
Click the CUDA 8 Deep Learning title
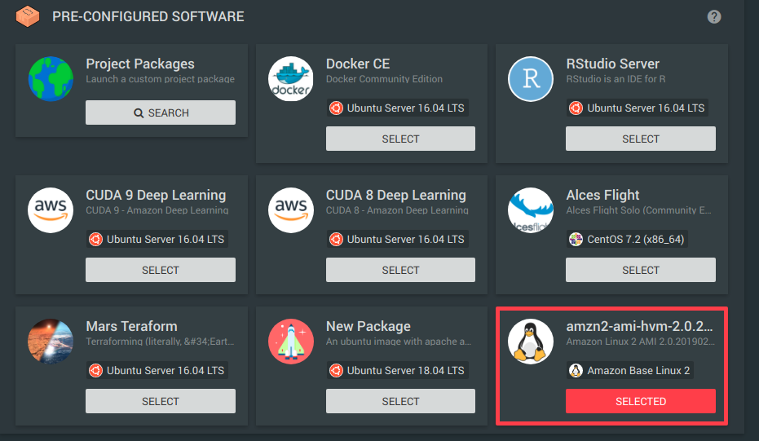[x=396, y=195]
